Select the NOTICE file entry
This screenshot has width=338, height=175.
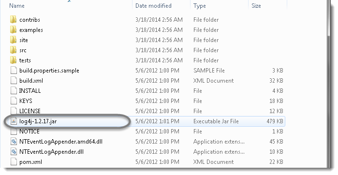(29, 131)
